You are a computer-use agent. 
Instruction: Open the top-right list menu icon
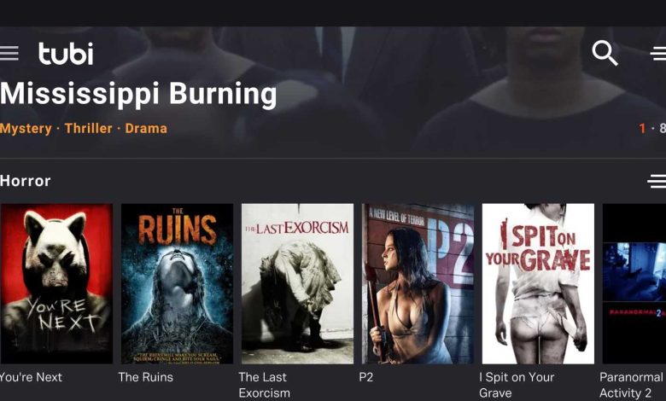(658, 54)
